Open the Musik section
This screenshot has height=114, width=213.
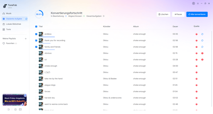(x=15, y=14)
